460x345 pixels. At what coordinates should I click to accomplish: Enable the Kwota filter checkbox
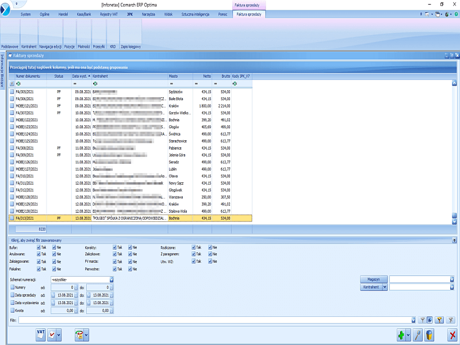point(12,310)
